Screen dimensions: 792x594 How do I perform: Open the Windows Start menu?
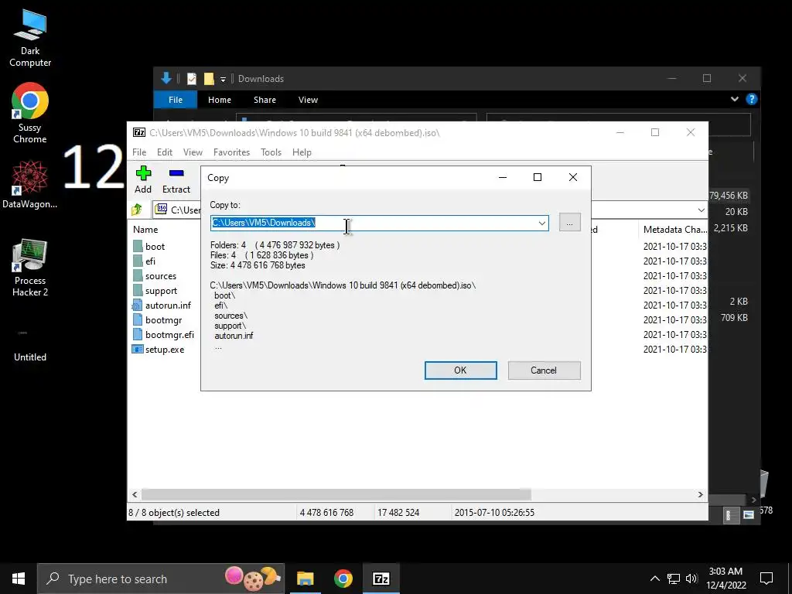click(x=19, y=579)
